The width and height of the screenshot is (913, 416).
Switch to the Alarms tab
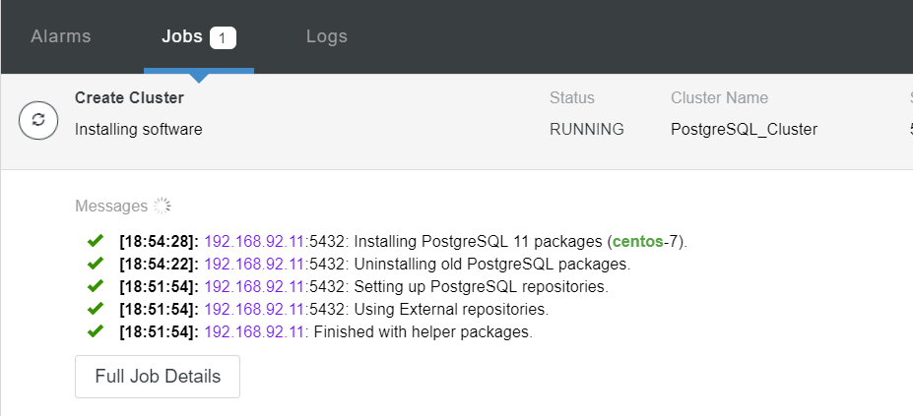pyautogui.click(x=61, y=37)
